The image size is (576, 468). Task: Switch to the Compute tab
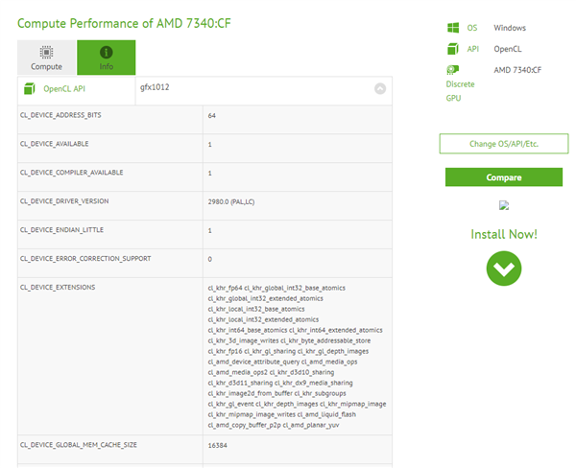pos(46,58)
